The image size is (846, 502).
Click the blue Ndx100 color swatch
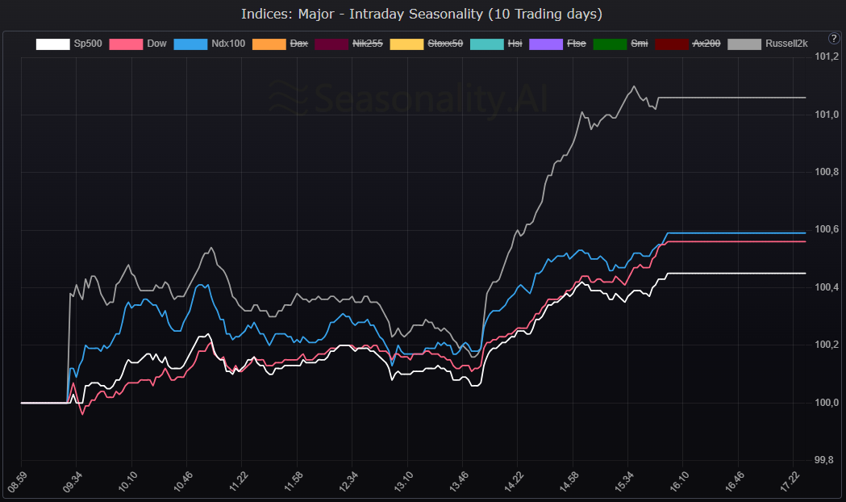(x=190, y=44)
